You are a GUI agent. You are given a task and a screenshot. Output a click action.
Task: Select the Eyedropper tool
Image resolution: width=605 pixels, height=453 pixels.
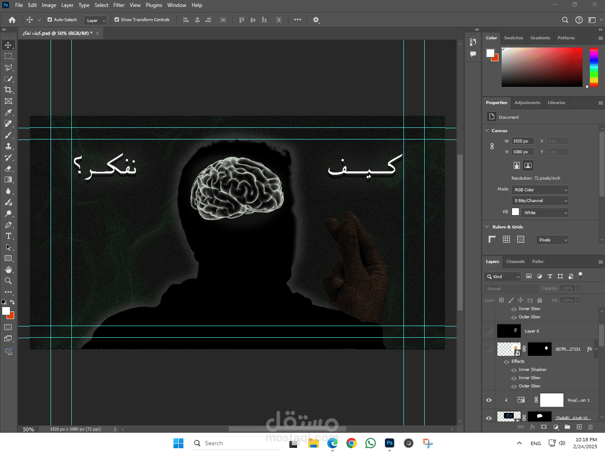(x=8, y=112)
